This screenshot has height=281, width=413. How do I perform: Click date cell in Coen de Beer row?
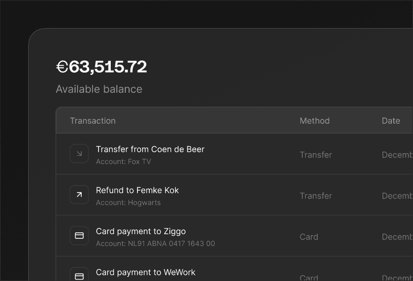[x=397, y=155]
